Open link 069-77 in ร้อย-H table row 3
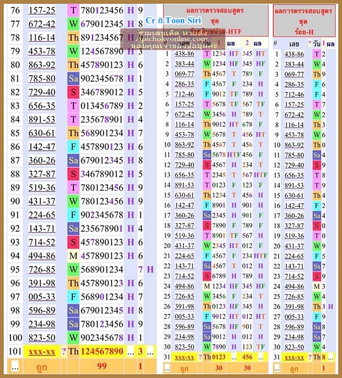This screenshot has height=378, width=342. (294, 75)
